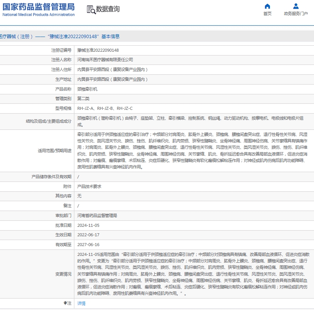Click the 首页 link text
Viewport: 314px width, 311px height.
click(x=267, y=14)
